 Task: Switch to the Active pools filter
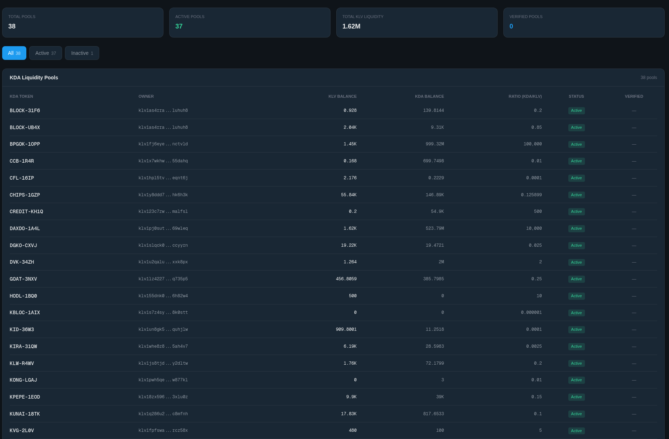pyautogui.click(x=45, y=53)
